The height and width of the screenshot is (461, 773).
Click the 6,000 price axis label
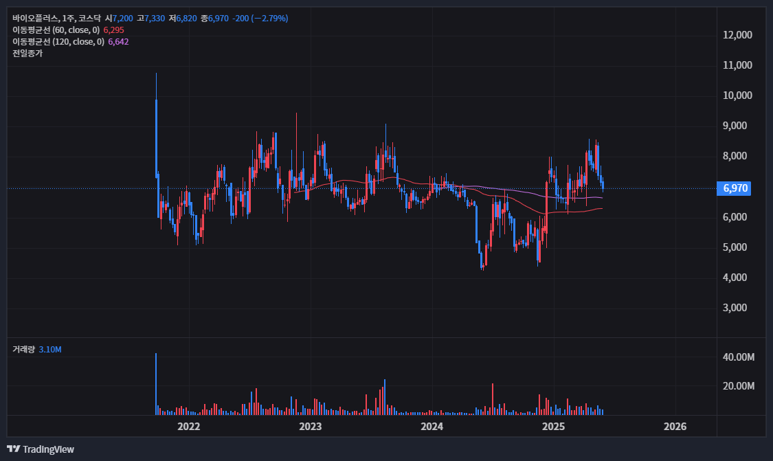click(x=735, y=217)
